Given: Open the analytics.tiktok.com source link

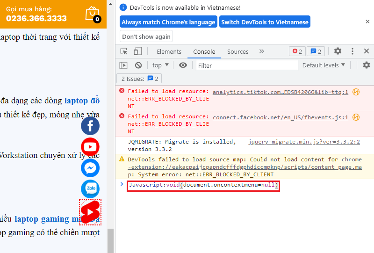Looking at the screenshot, I should click(280, 92).
